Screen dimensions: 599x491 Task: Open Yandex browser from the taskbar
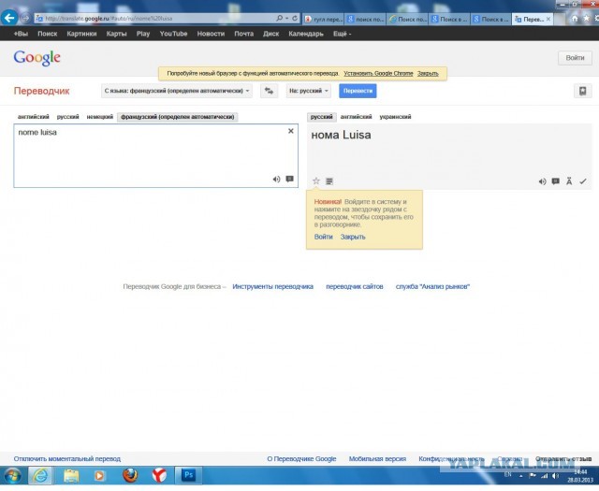tap(159, 476)
